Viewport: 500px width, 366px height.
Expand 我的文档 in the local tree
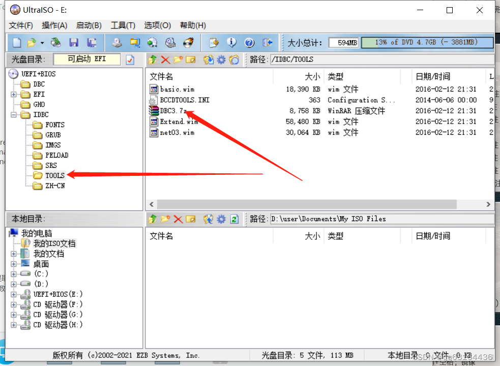coord(13,254)
